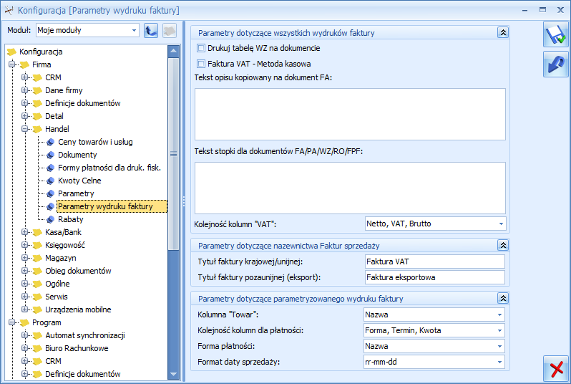
Task: Collapse the parametryzowanego wydruku faktury section
Action: (503, 298)
